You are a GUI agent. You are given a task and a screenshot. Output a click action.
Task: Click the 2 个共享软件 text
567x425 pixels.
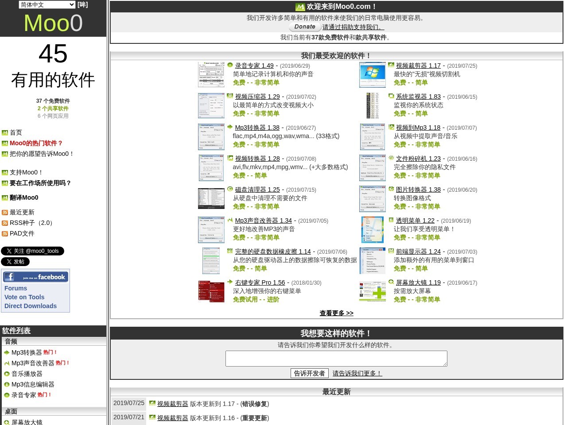point(53,108)
